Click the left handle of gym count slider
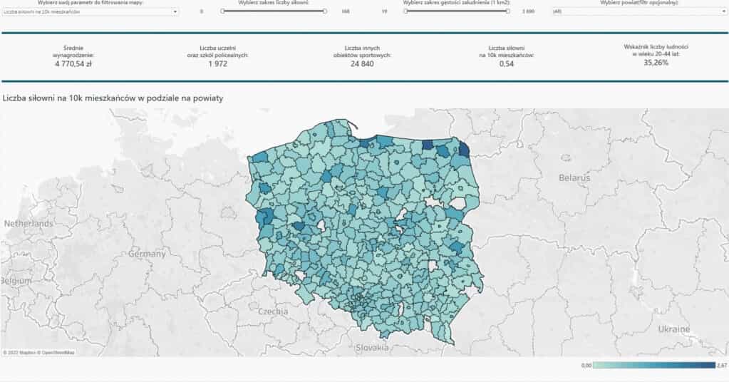Viewport: 729px width, 382px height. click(223, 11)
